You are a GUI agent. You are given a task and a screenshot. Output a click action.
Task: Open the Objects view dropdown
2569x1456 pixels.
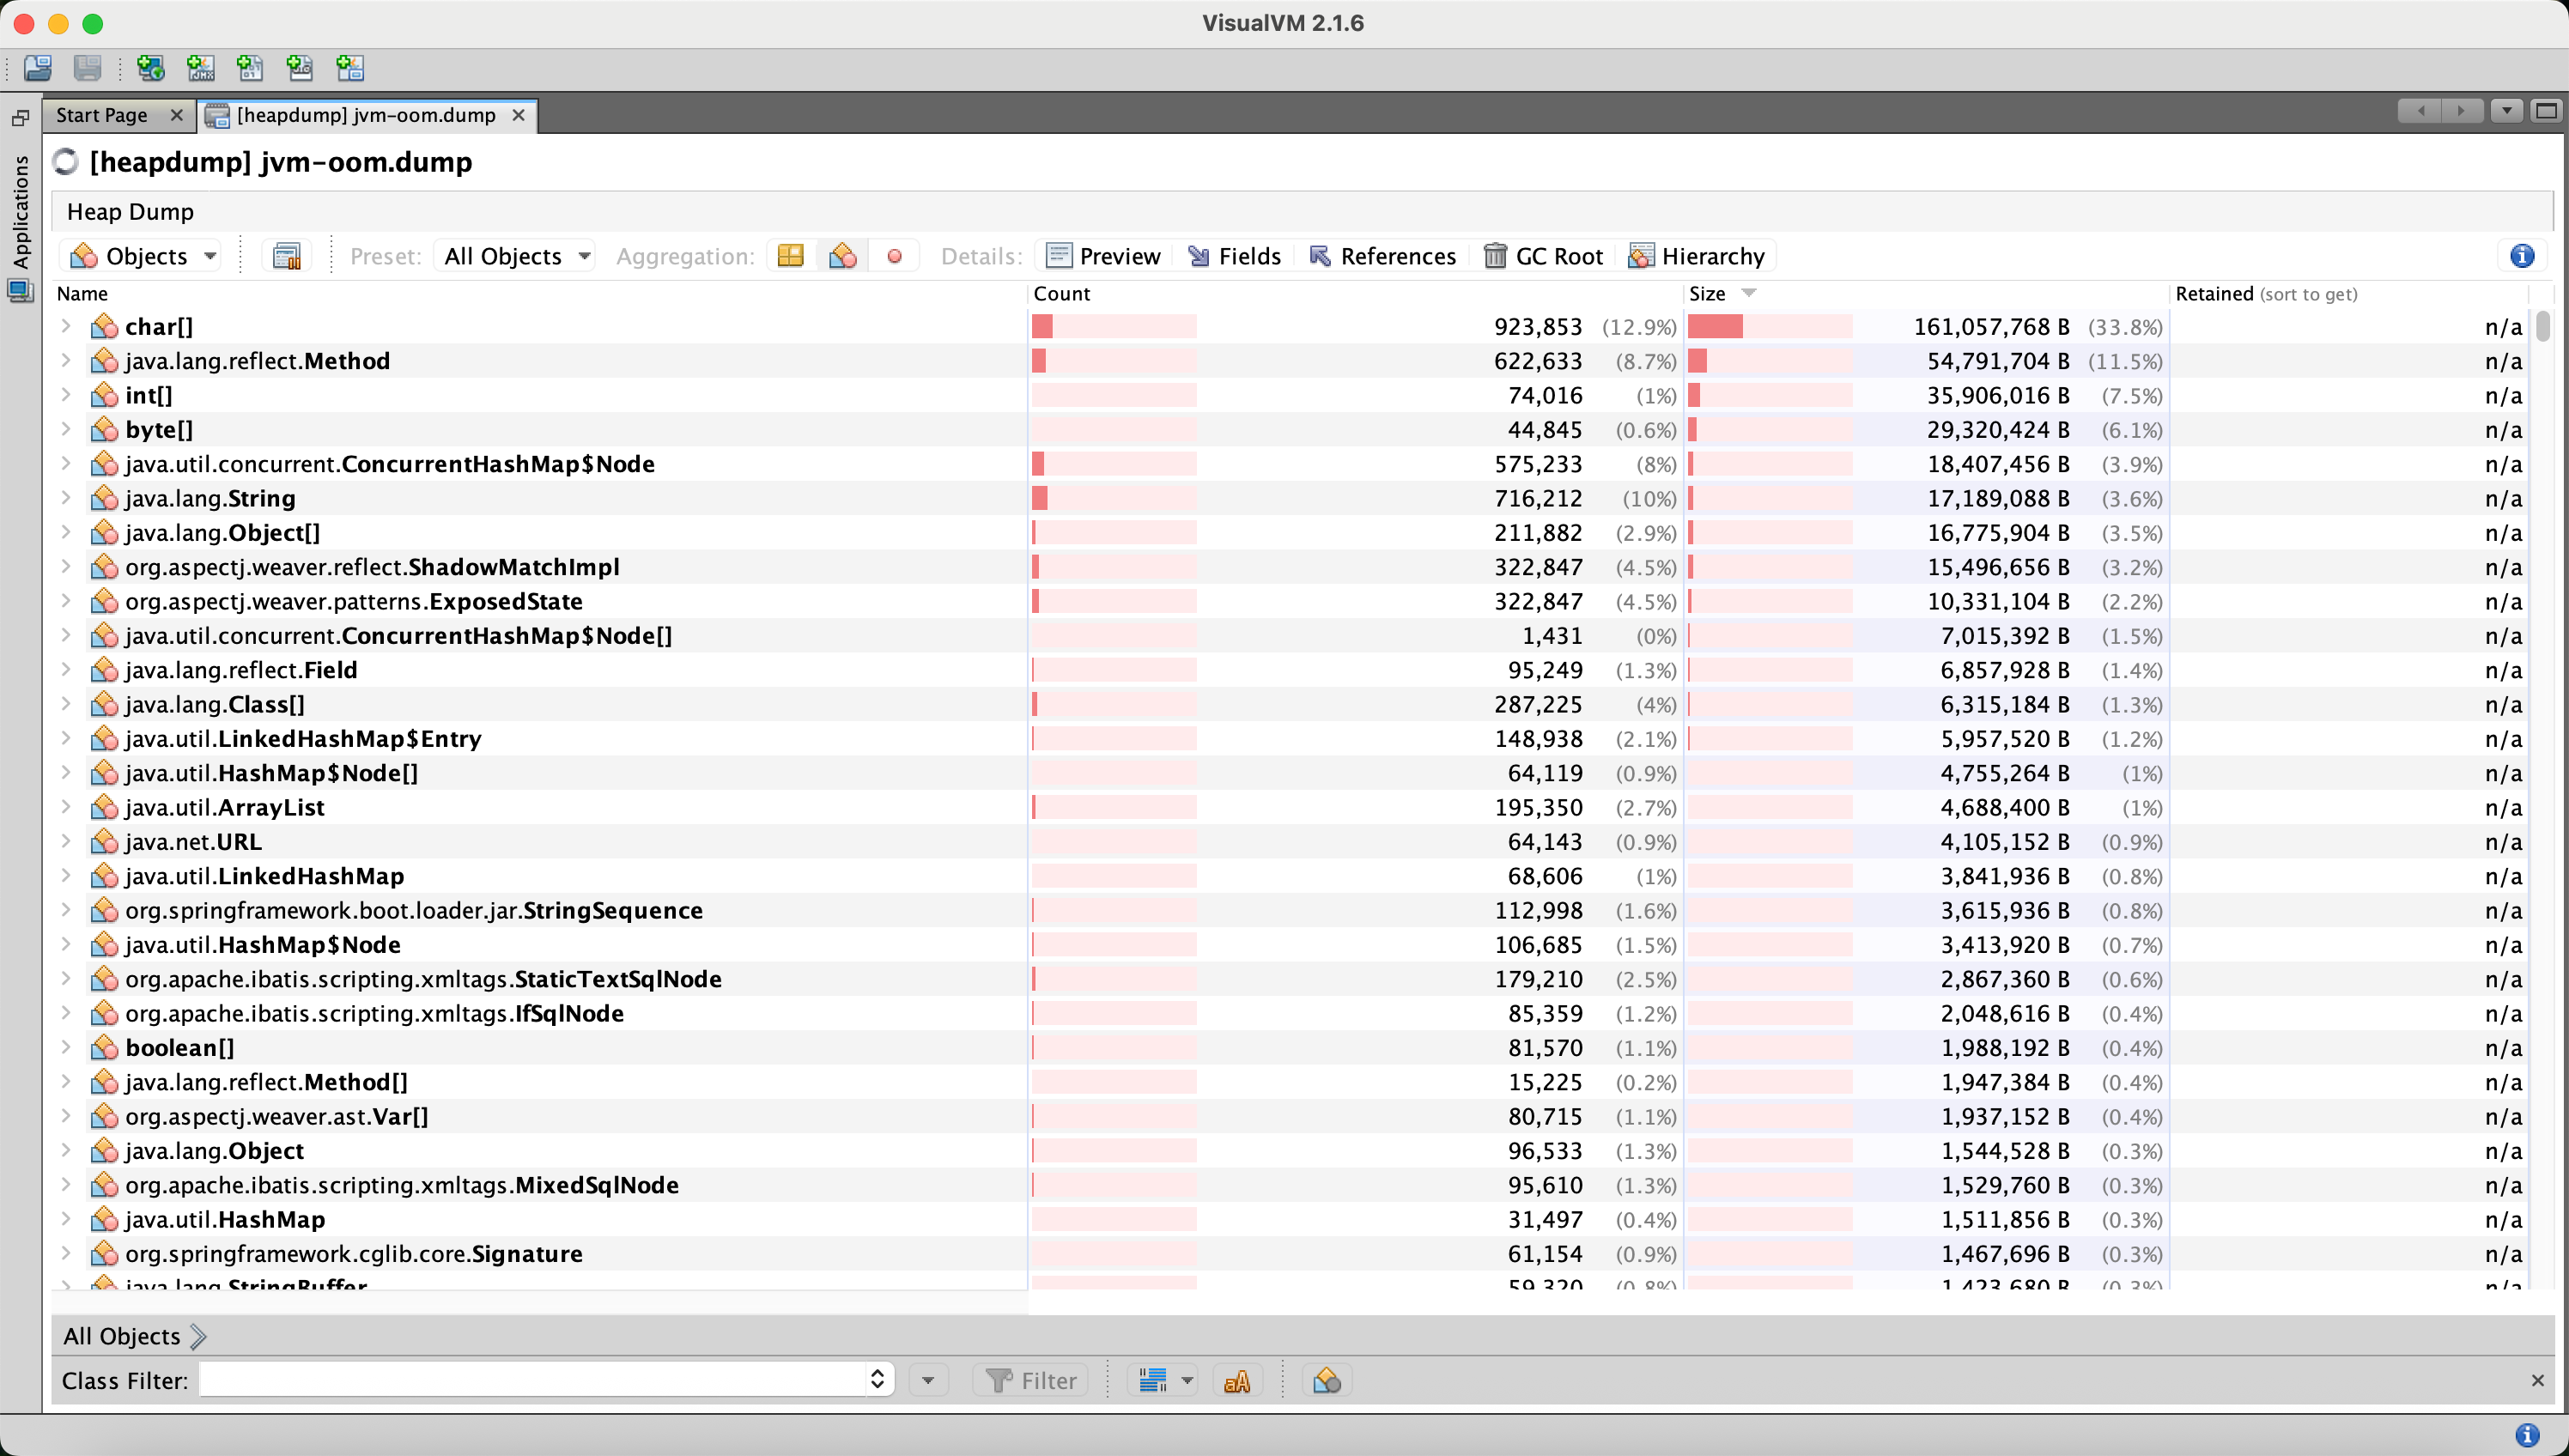143,256
